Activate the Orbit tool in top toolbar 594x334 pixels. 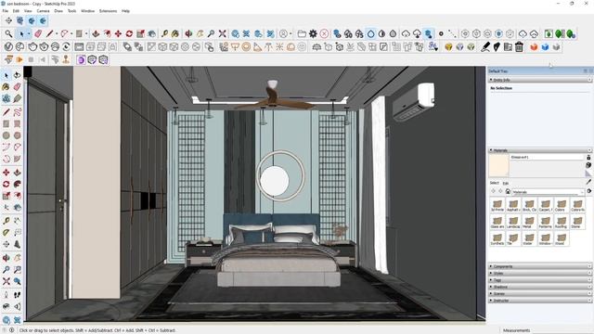click(x=188, y=33)
